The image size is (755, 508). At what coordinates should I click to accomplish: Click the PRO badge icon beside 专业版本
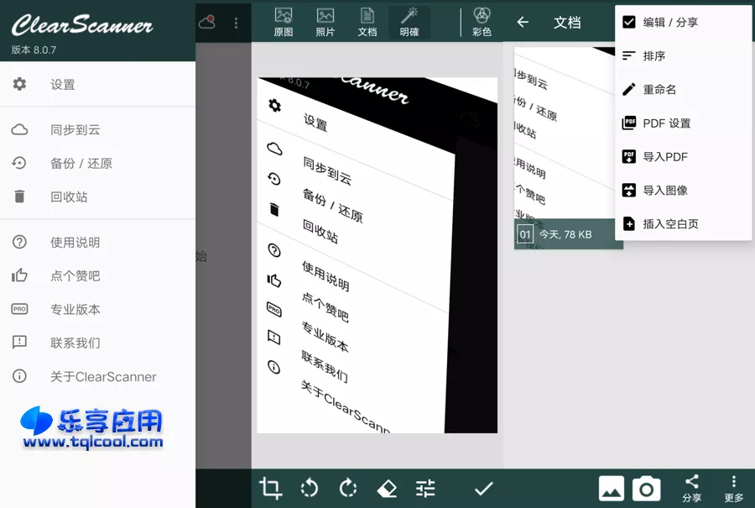coord(19,309)
